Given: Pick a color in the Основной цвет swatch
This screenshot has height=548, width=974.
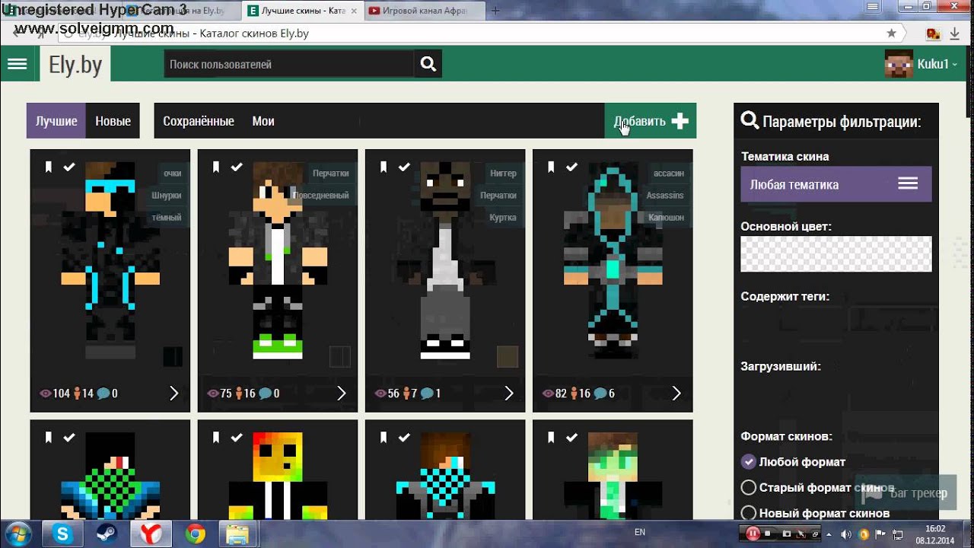Looking at the screenshot, I should (836, 253).
